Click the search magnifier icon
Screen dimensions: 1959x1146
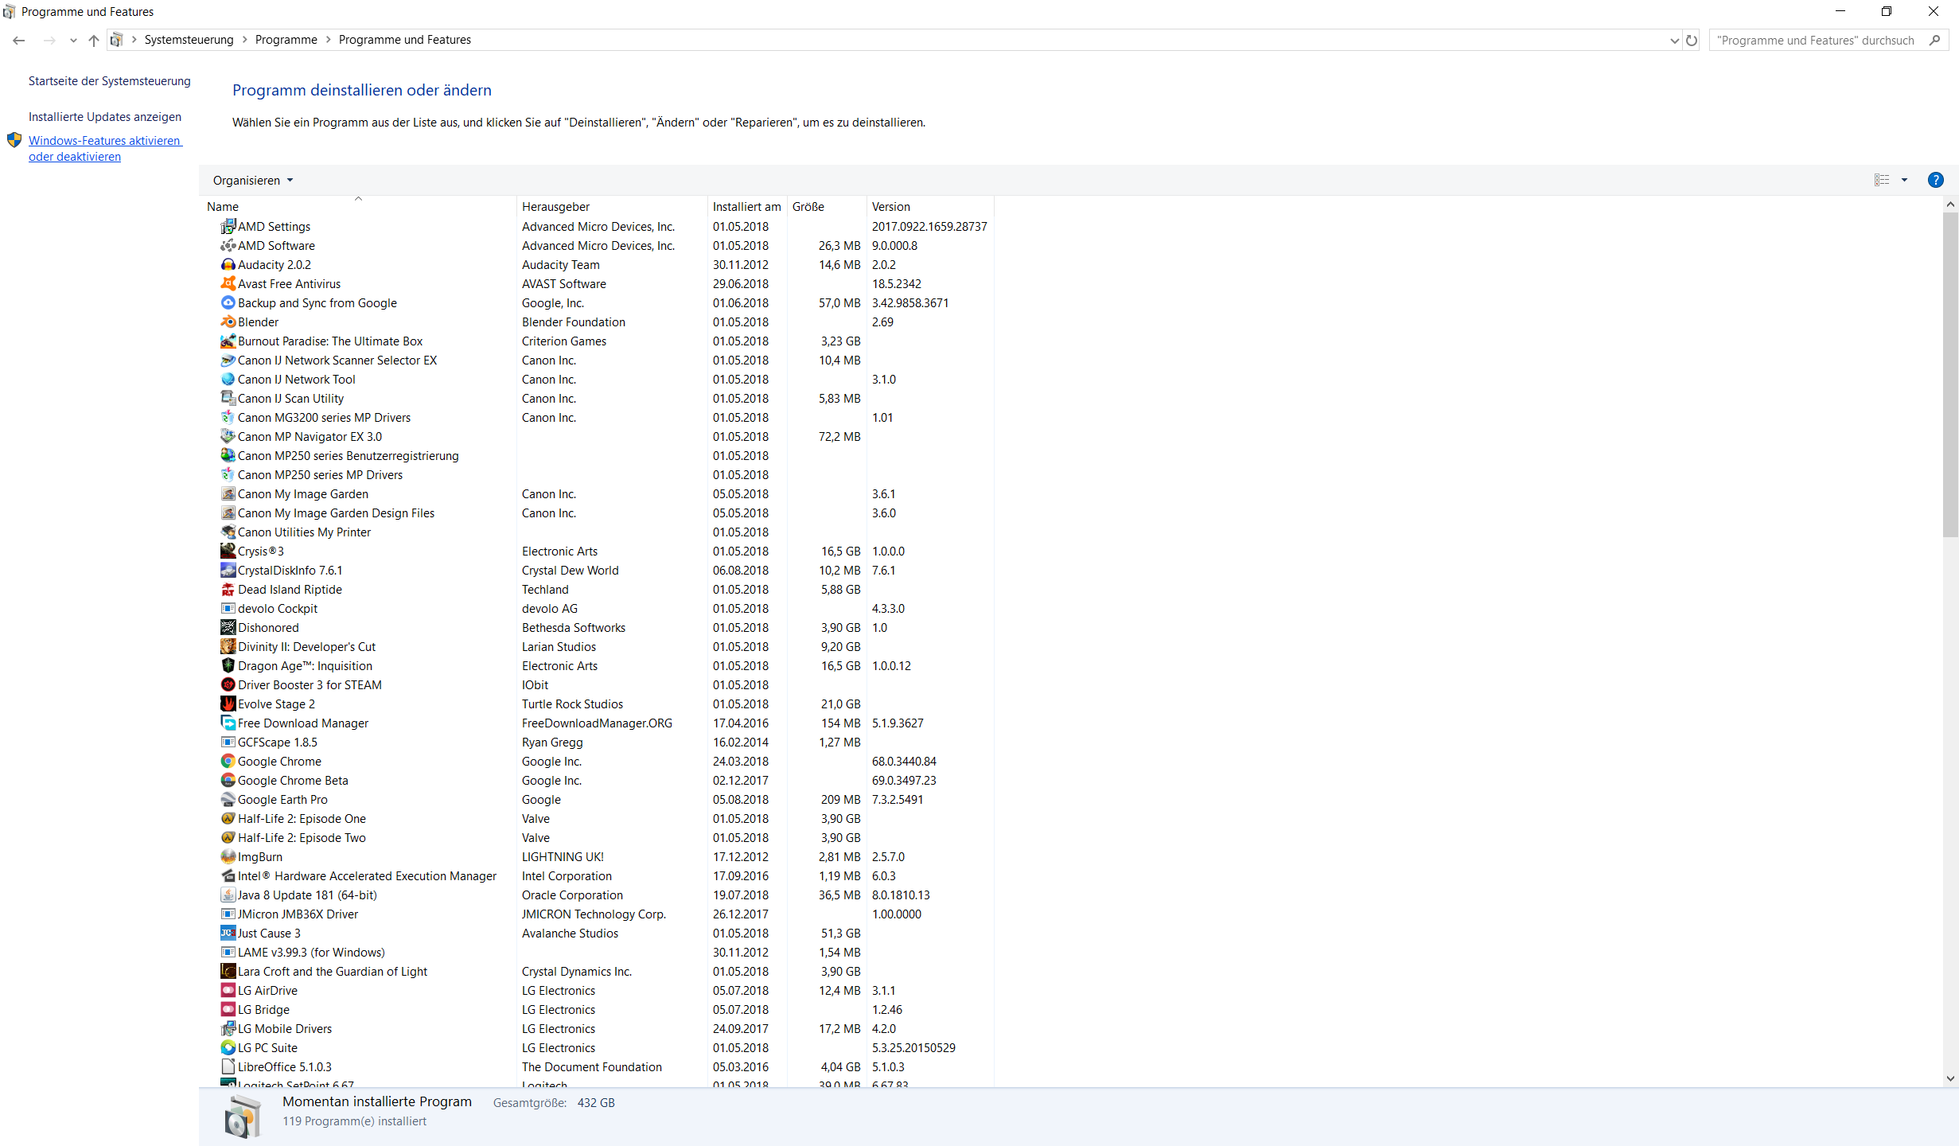click(x=1935, y=40)
